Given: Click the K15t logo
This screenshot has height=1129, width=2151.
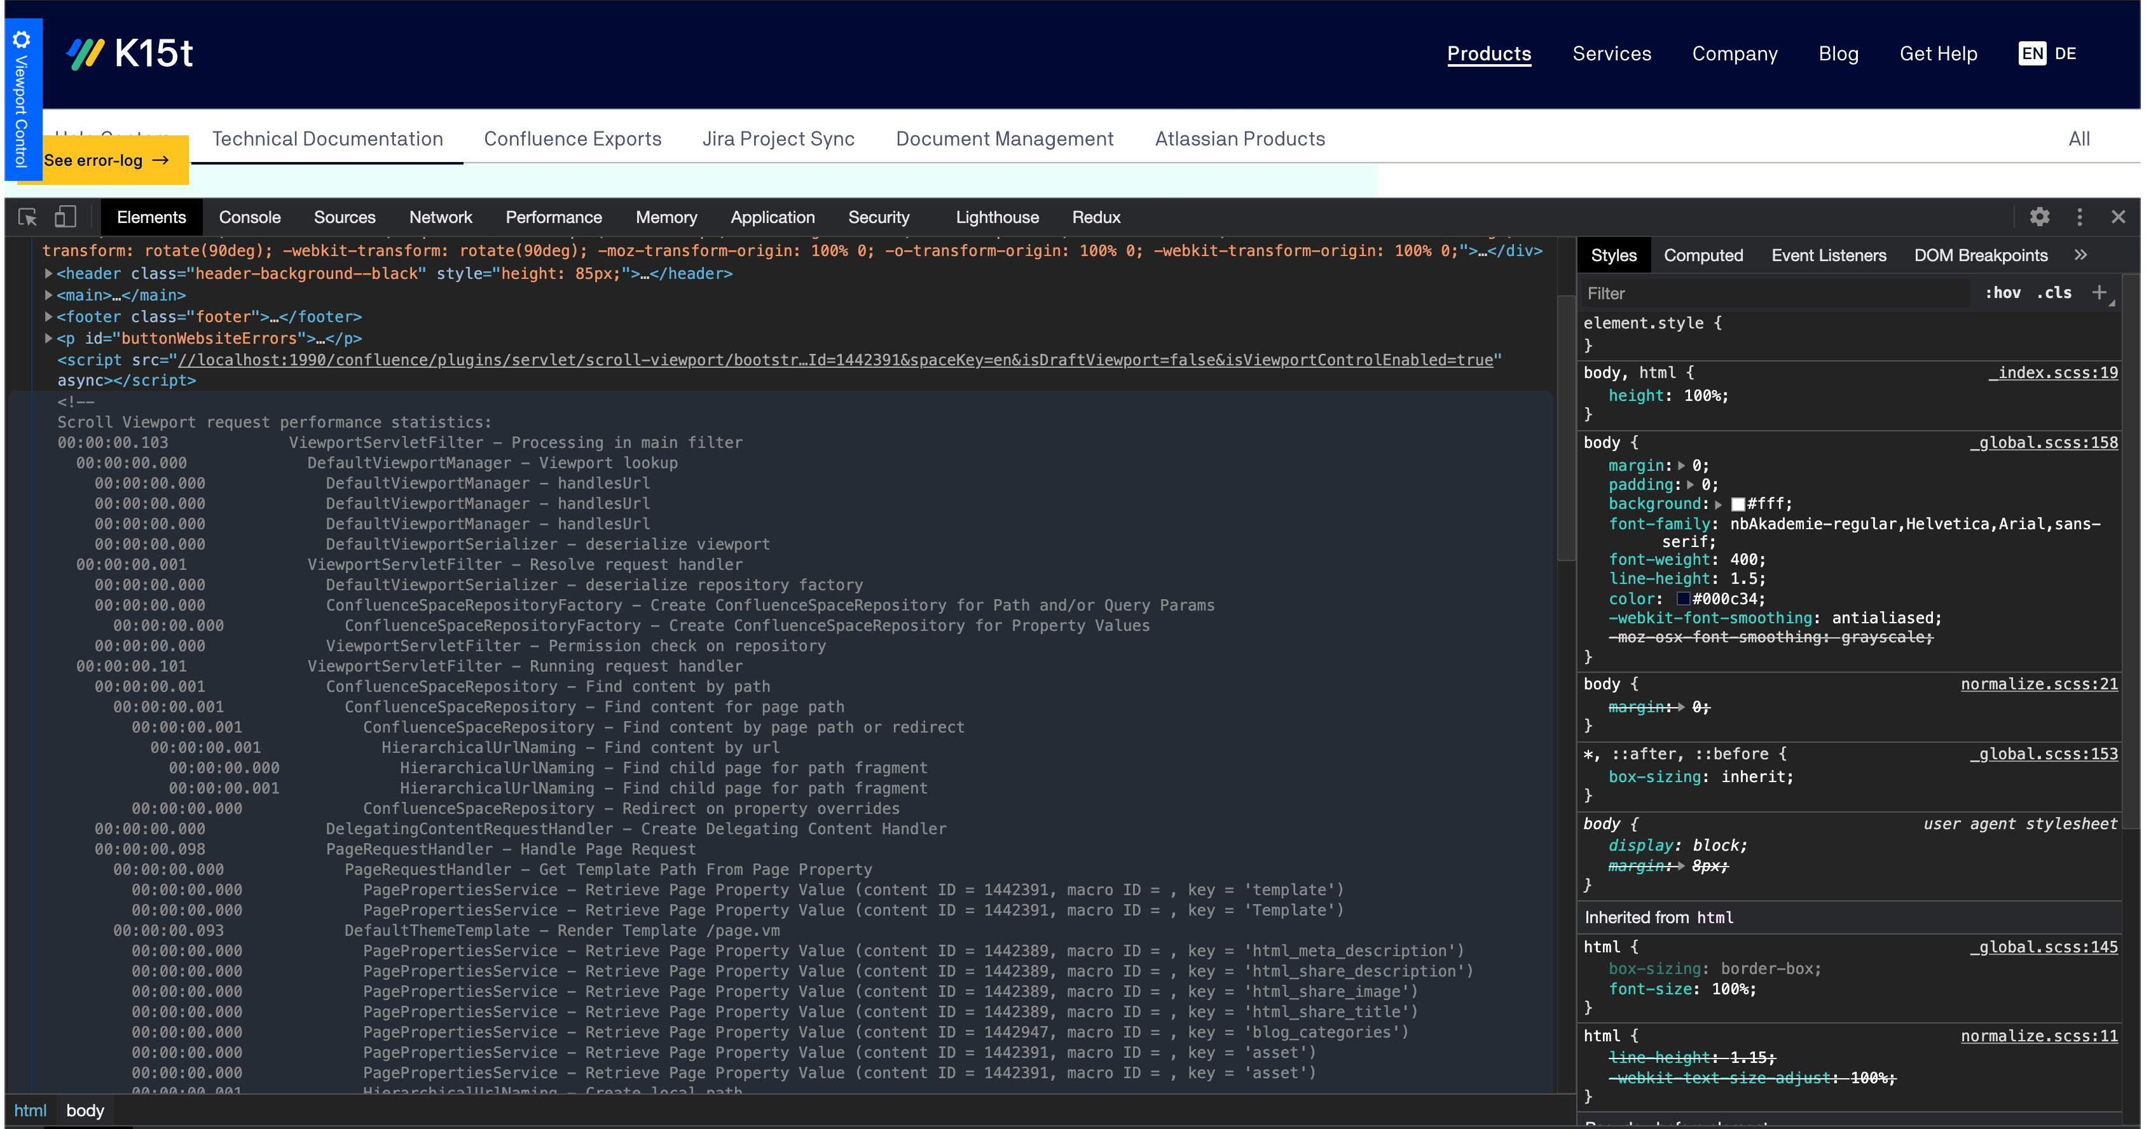Looking at the screenshot, I should 130,53.
